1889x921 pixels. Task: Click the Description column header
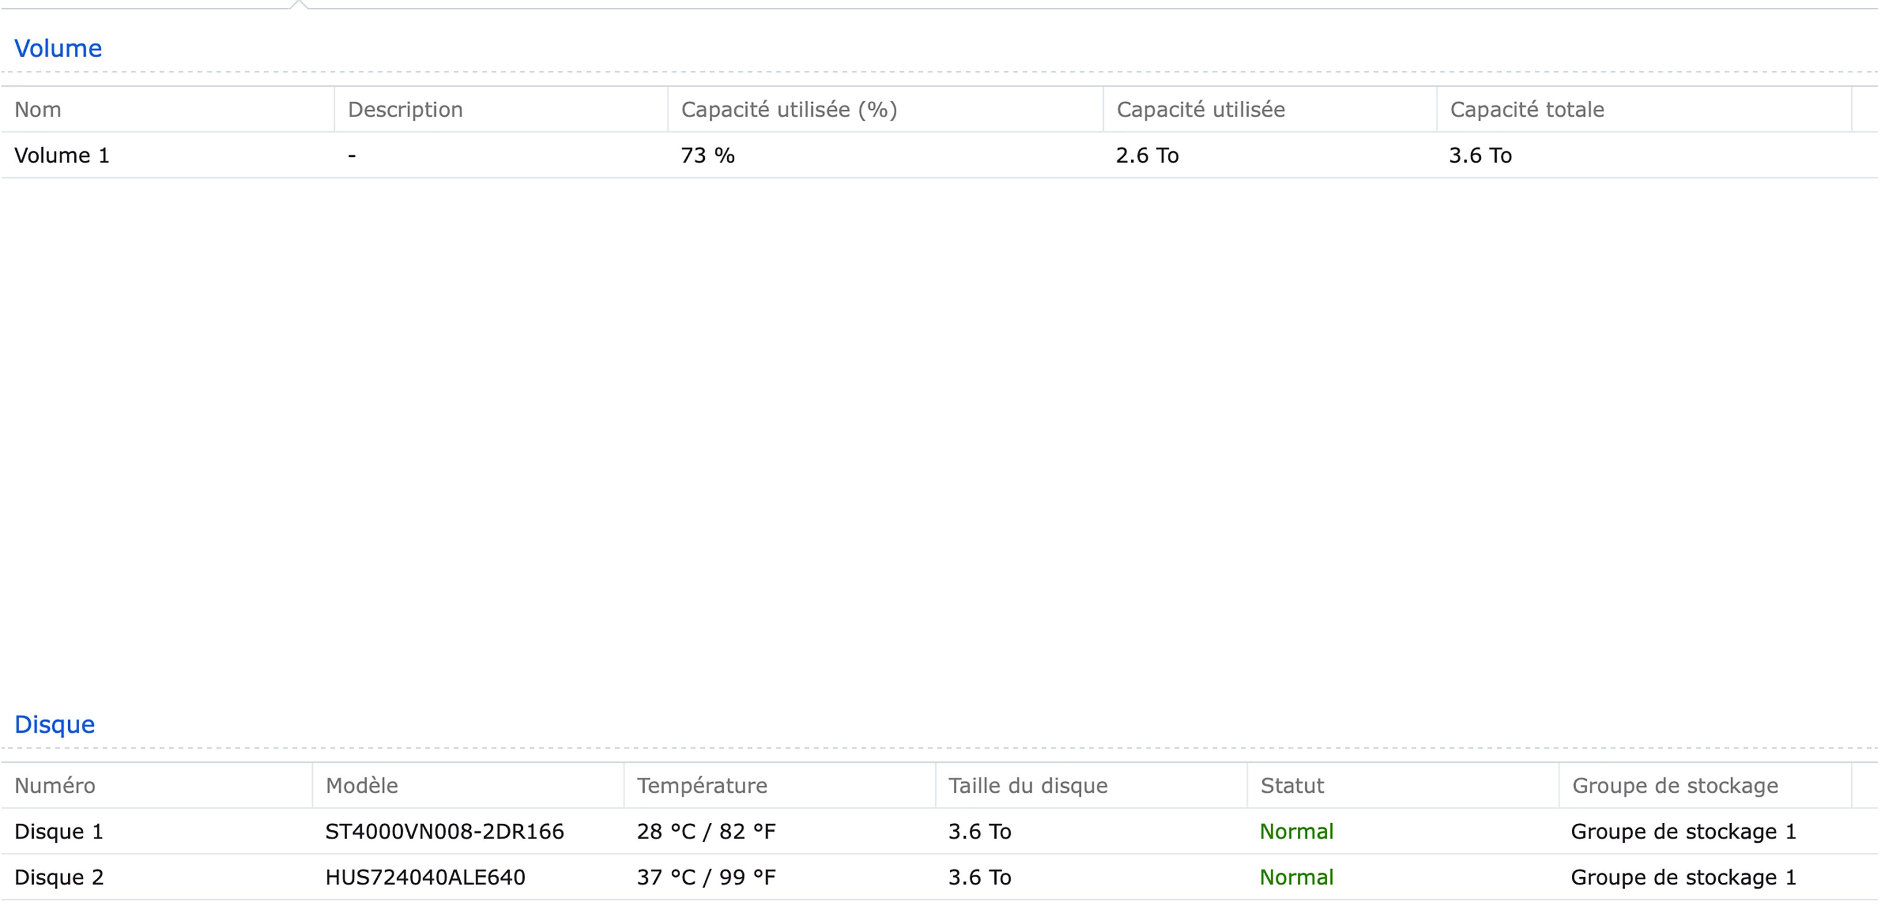(x=405, y=109)
